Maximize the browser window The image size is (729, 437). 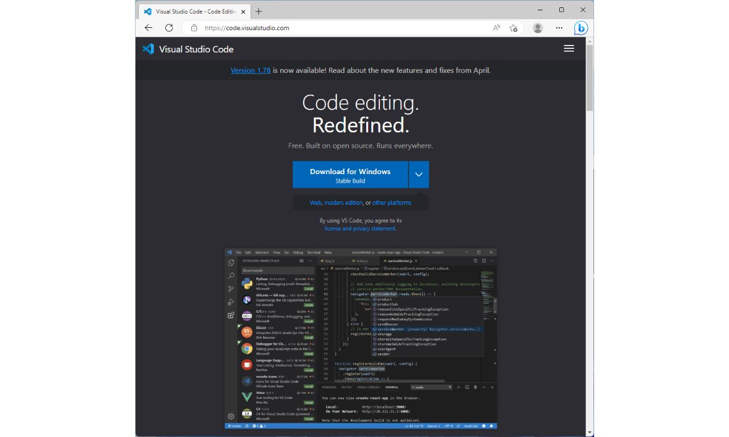(x=561, y=10)
